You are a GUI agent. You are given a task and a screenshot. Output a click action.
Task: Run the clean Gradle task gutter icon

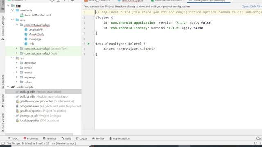click(88, 44)
